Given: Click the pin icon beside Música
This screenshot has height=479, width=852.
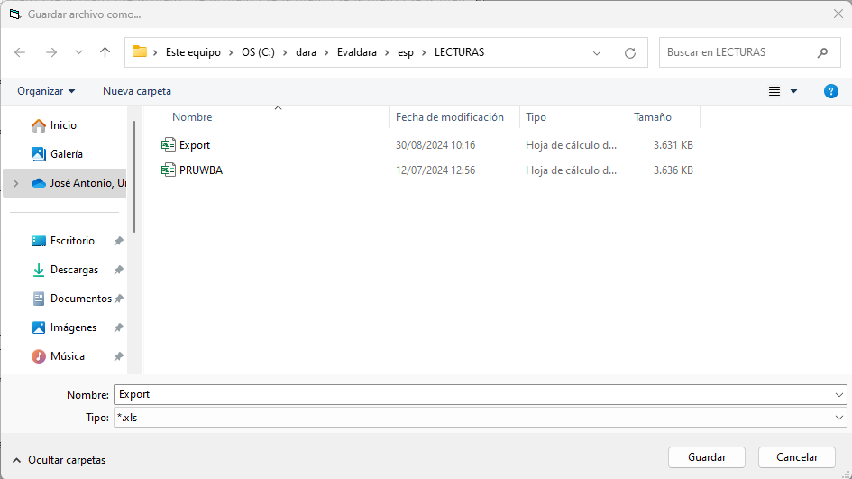Looking at the screenshot, I should click(118, 356).
